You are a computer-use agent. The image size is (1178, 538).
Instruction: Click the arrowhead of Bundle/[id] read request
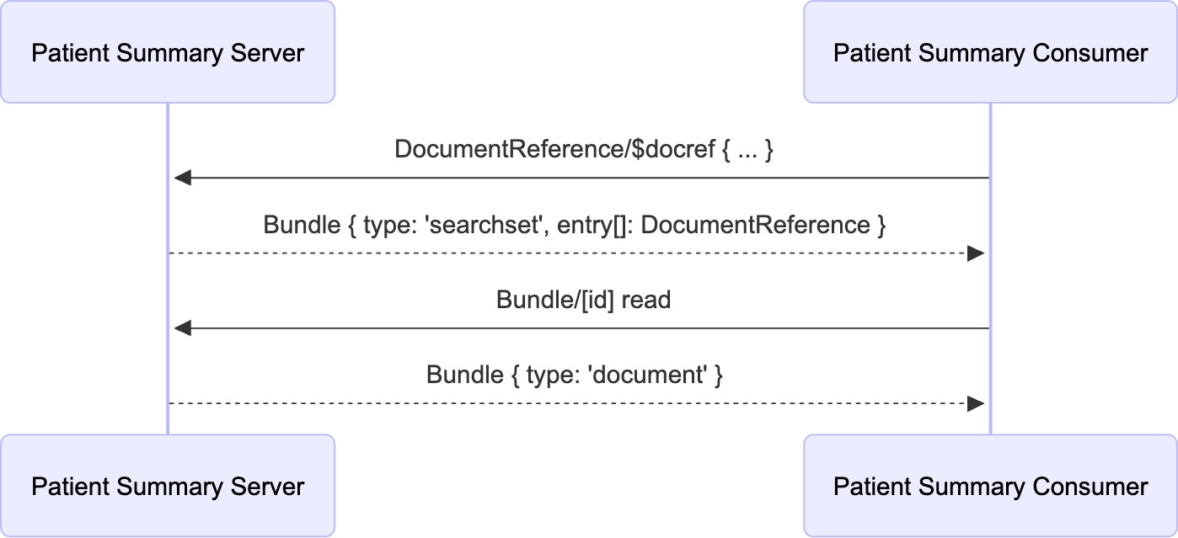183,328
